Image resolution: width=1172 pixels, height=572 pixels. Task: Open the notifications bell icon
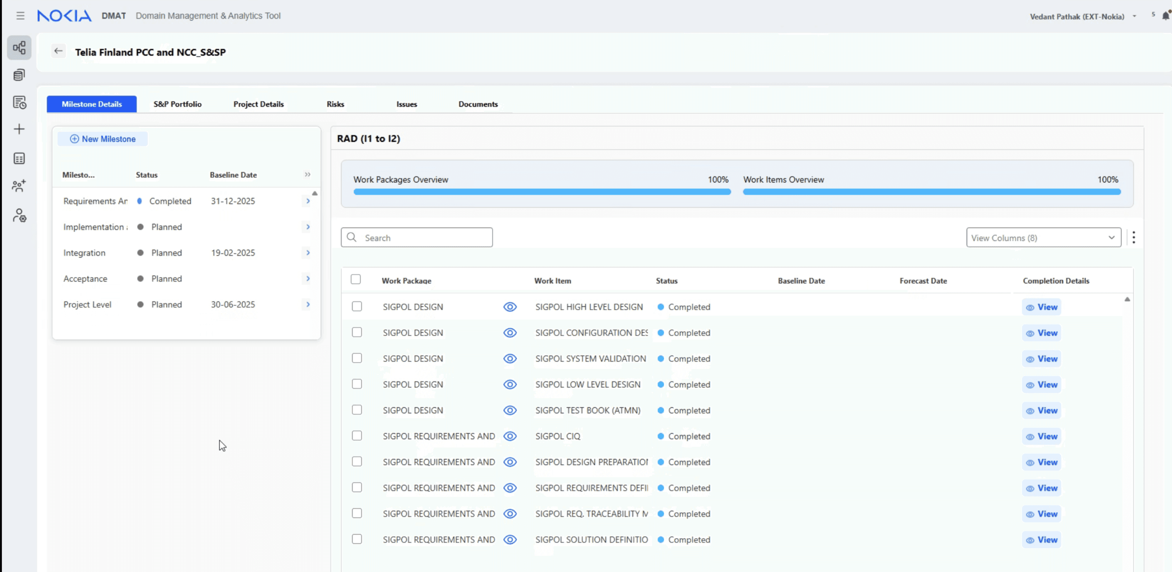1165,16
